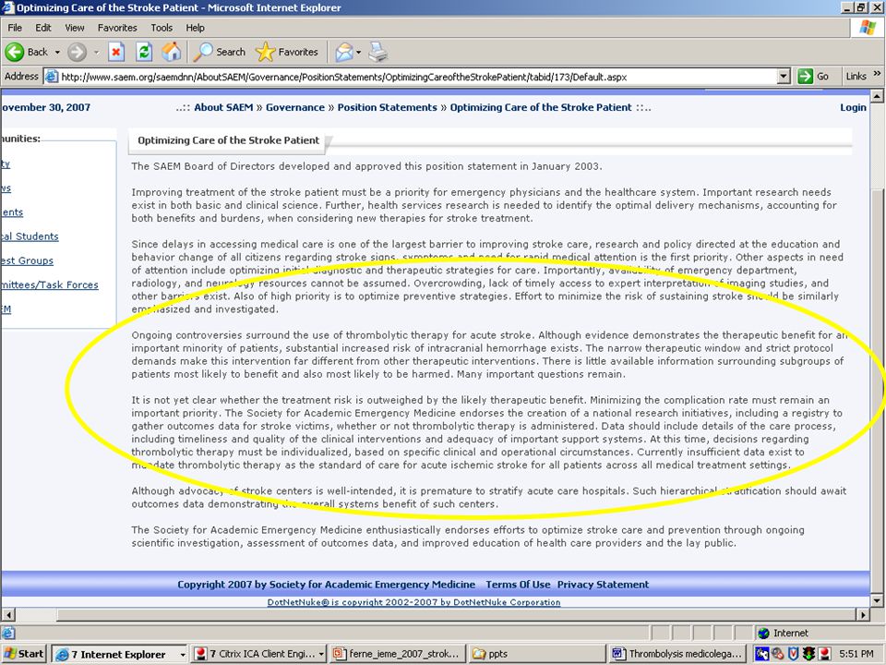Click the shield tray icon
Screen dimensions: 886x665
(x=794, y=654)
